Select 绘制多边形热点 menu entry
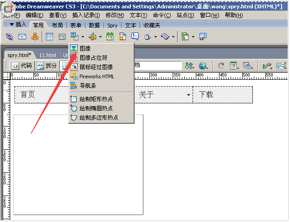The image size is (290, 222). [101, 117]
